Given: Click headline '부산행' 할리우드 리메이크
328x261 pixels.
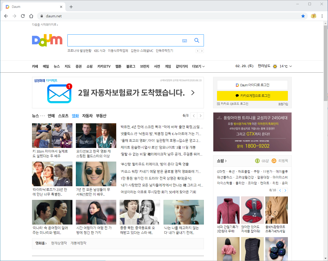Looking at the screenshot, I should coord(155,164).
